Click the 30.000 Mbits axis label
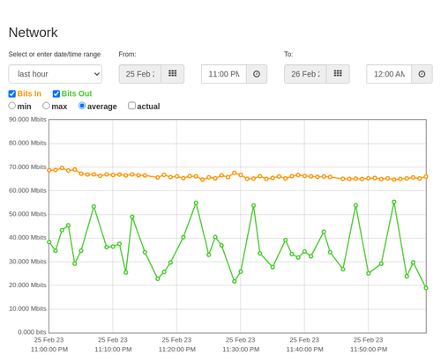The width and height of the screenshot is (441, 355). tap(27, 262)
